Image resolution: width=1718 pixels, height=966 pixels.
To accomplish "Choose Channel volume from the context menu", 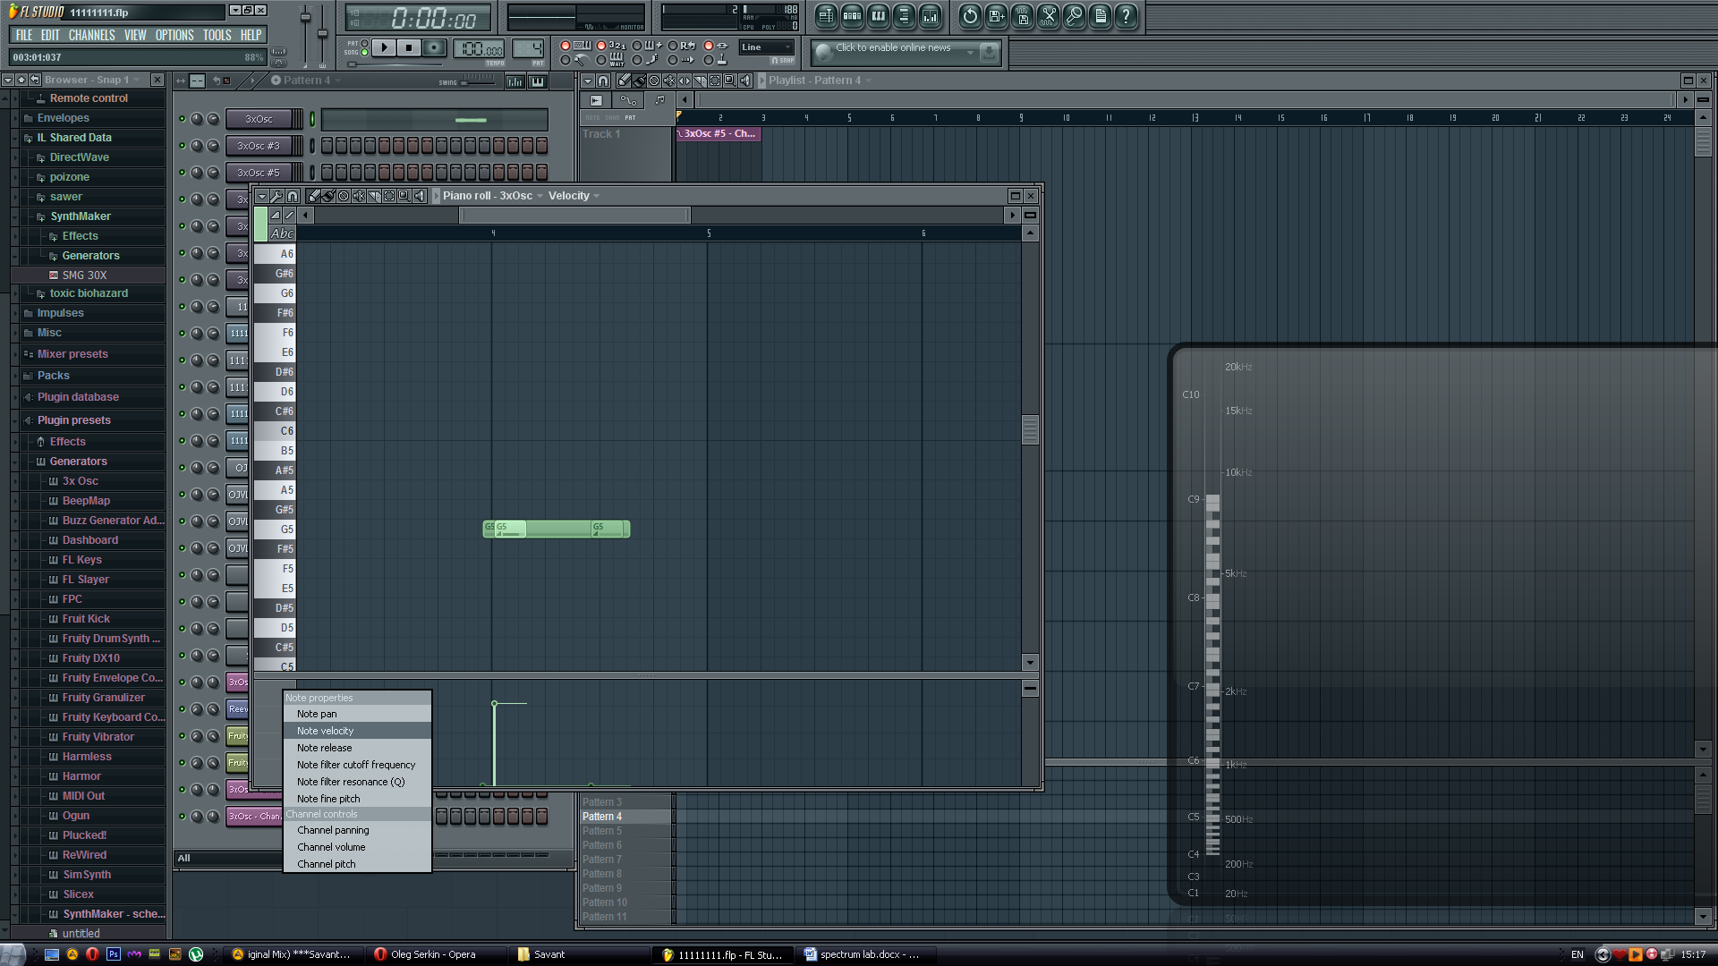I will pyautogui.click(x=357, y=847).
